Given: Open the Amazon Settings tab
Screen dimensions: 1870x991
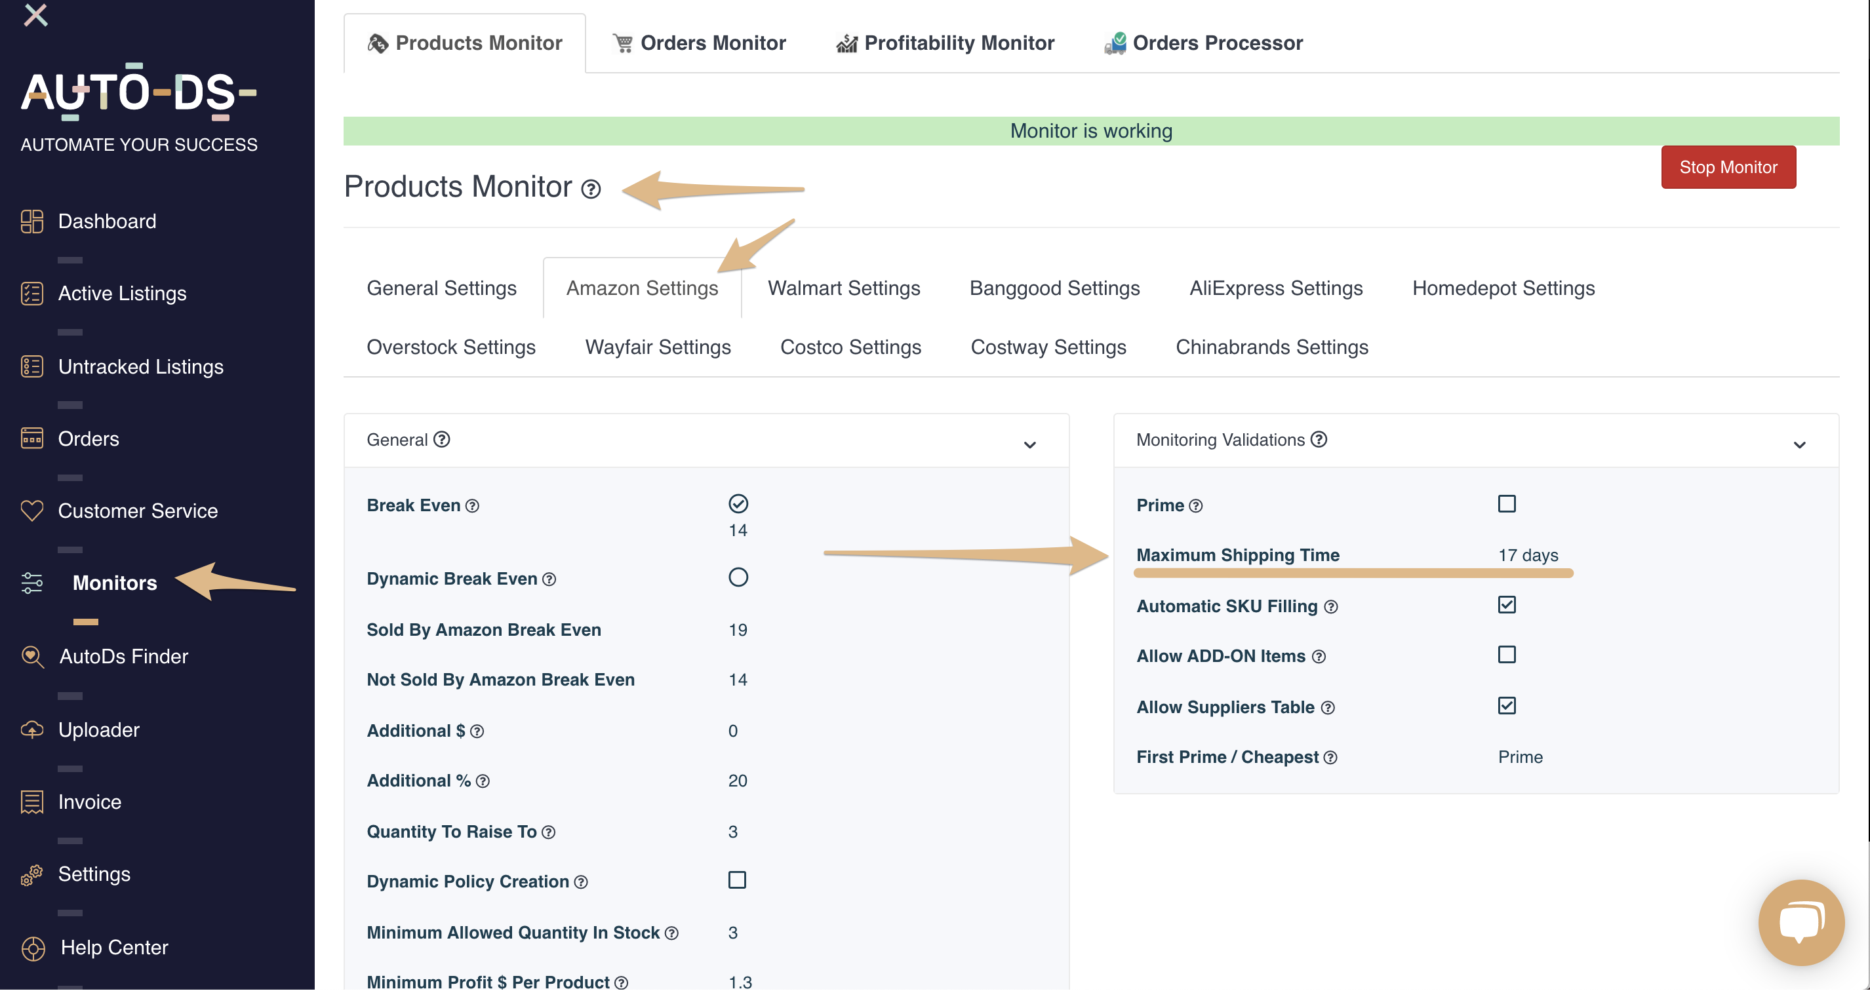Looking at the screenshot, I should click(x=642, y=288).
